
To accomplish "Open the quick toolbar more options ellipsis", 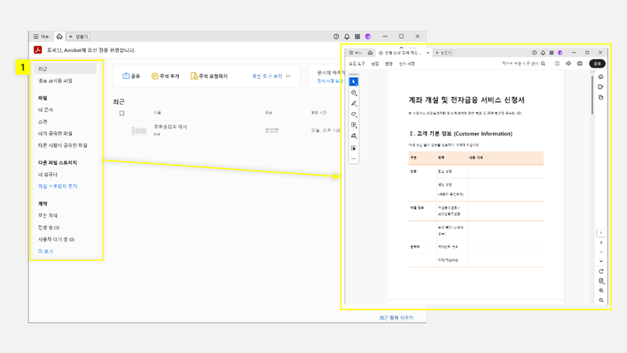I will tap(354, 159).
